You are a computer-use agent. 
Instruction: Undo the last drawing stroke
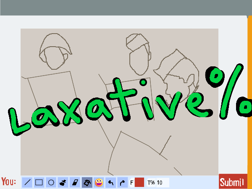click(x=111, y=182)
